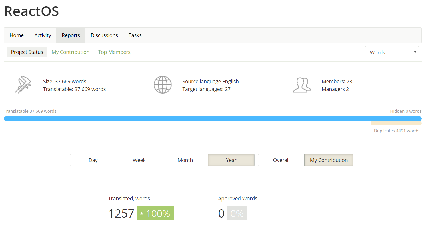Switch to the Tasks tab

(x=135, y=35)
